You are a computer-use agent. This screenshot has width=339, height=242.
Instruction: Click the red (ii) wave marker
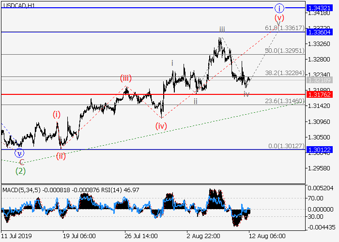coord(61,155)
